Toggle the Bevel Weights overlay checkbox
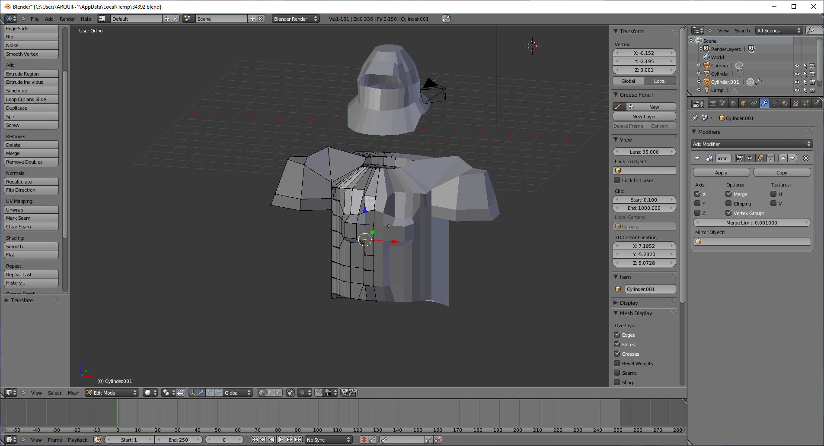The width and height of the screenshot is (824, 446). (617, 363)
